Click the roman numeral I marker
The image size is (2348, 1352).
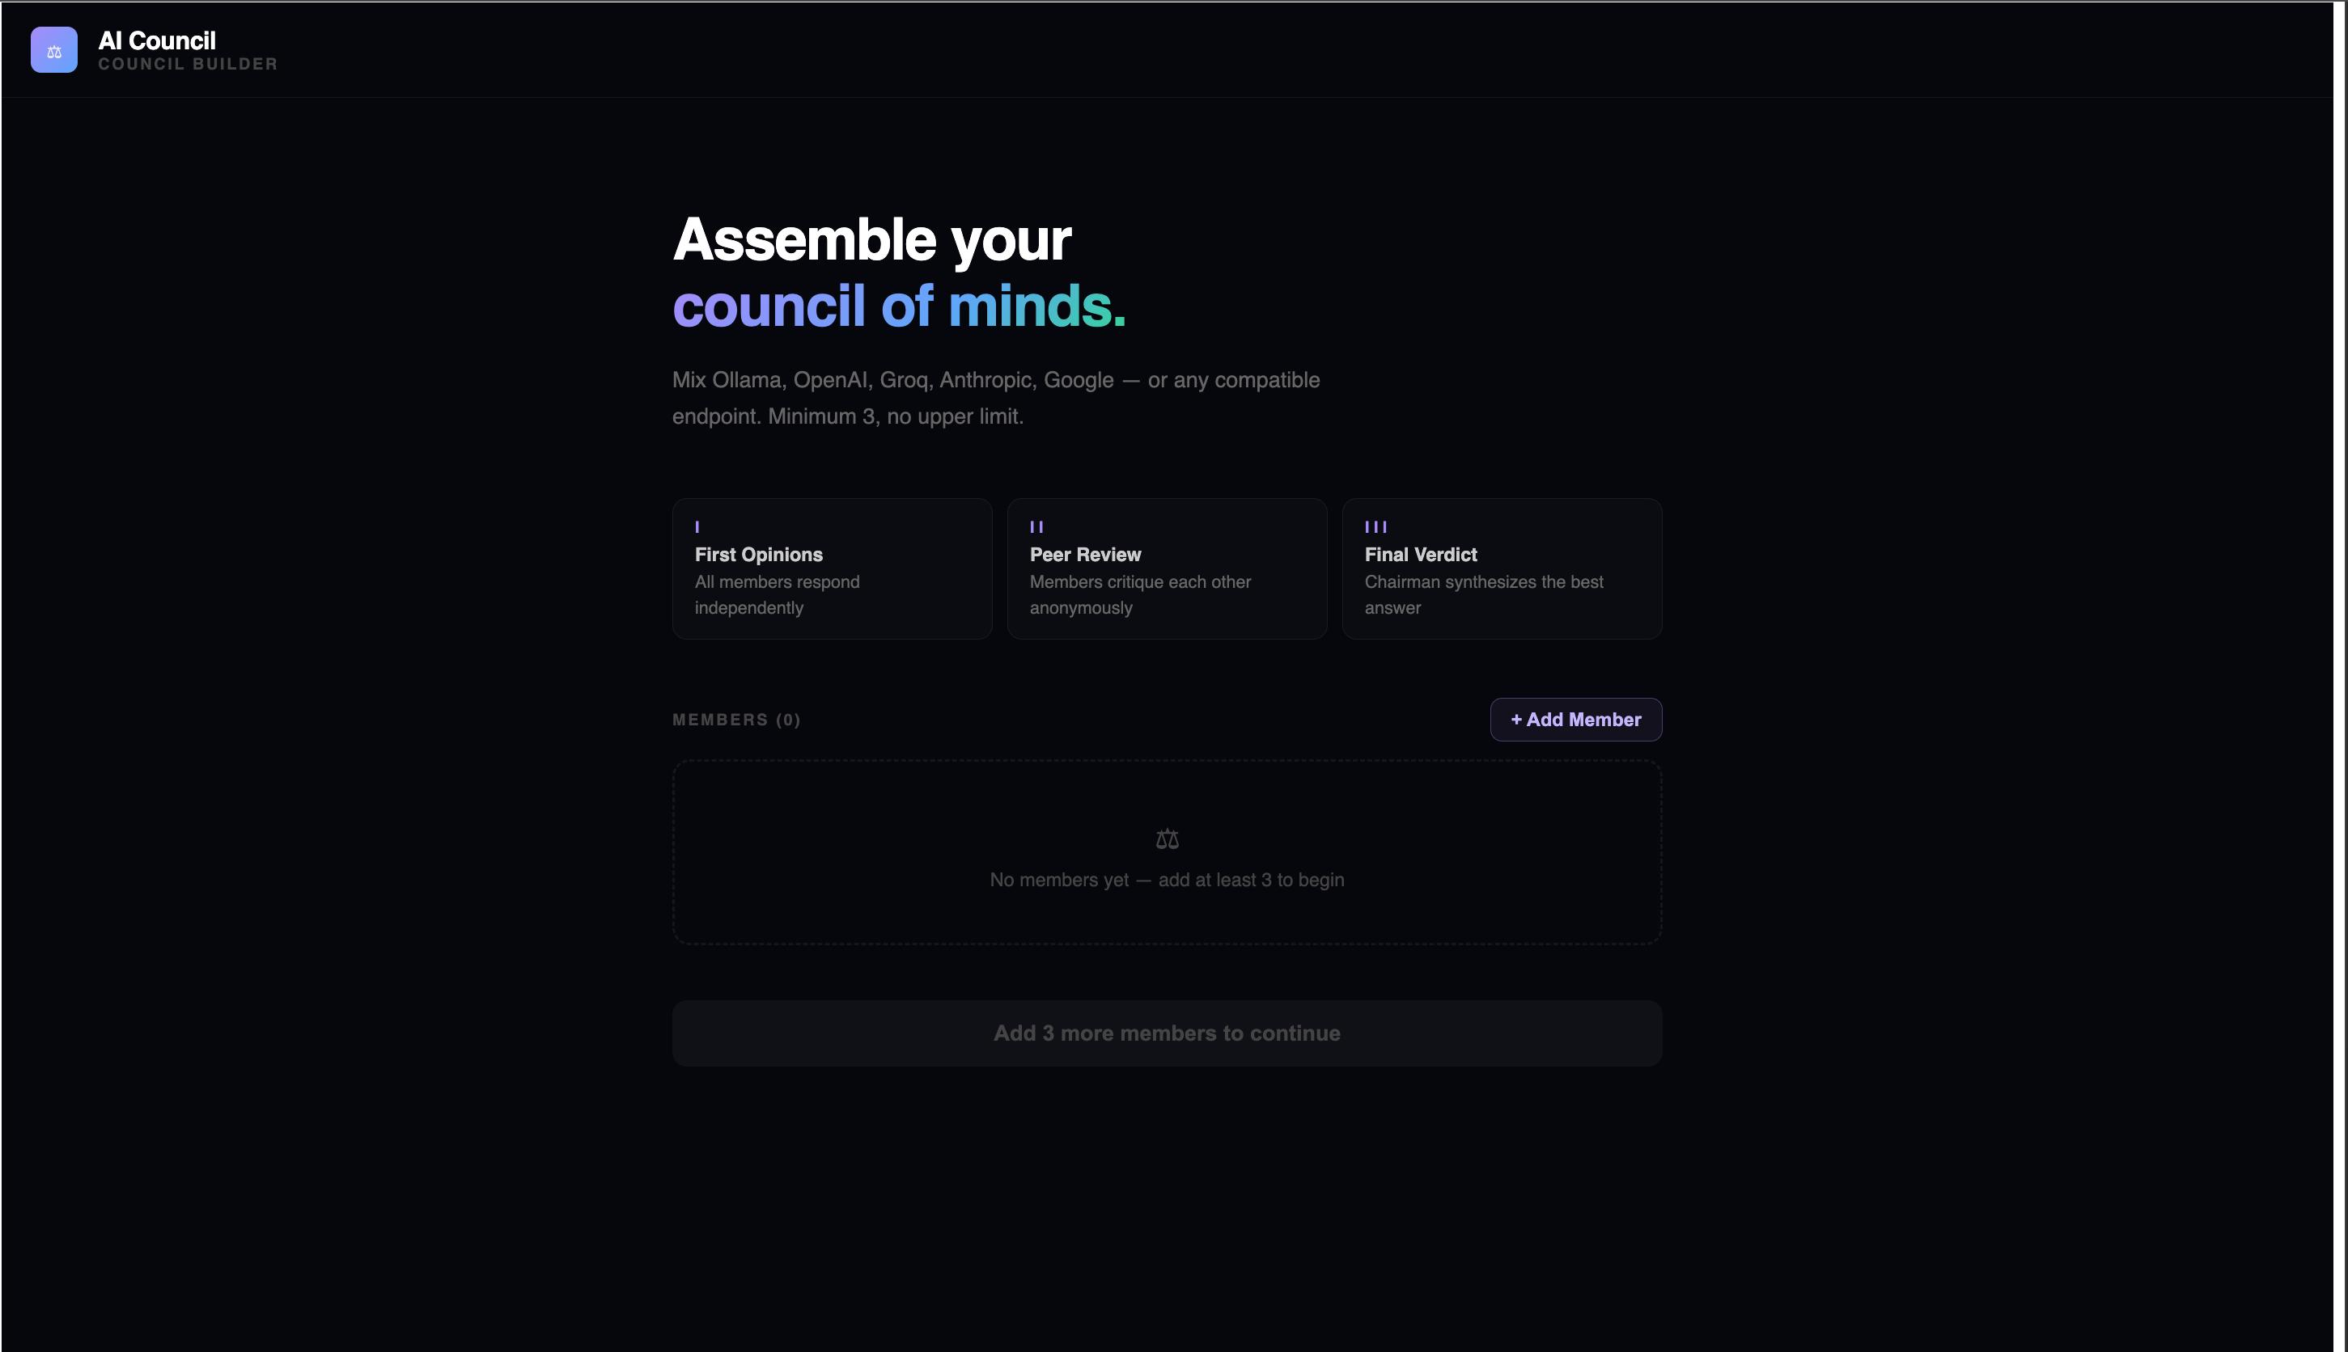pyautogui.click(x=697, y=526)
